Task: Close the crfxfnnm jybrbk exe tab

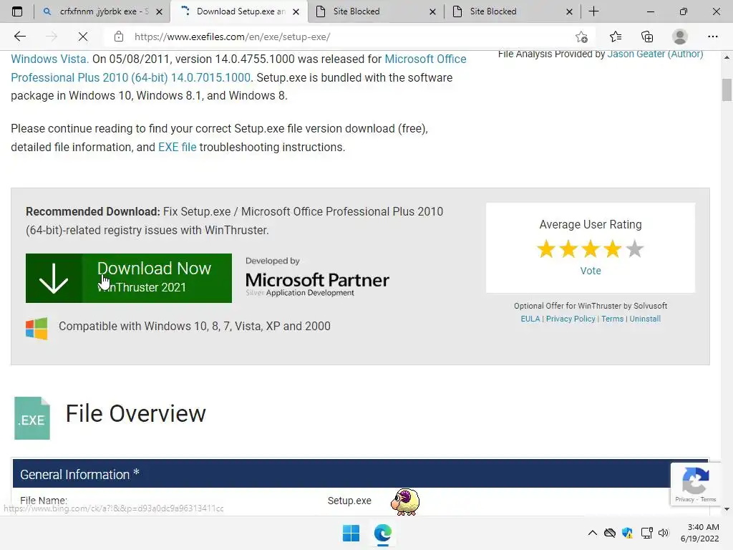Action: (x=159, y=11)
